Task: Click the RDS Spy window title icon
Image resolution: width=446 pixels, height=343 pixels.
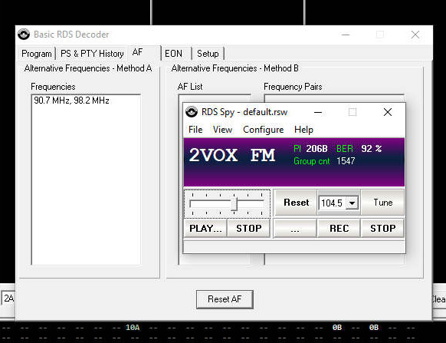Action: point(192,112)
